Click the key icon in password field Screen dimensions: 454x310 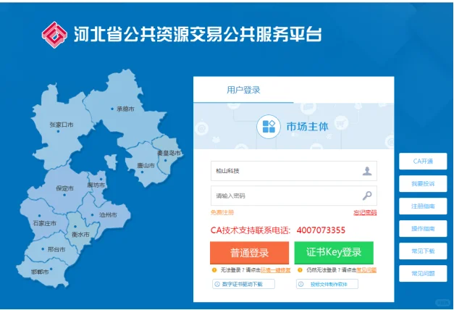(x=367, y=196)
